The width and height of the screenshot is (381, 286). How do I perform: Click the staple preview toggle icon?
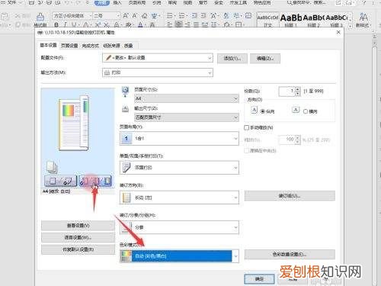click(69, 181)
